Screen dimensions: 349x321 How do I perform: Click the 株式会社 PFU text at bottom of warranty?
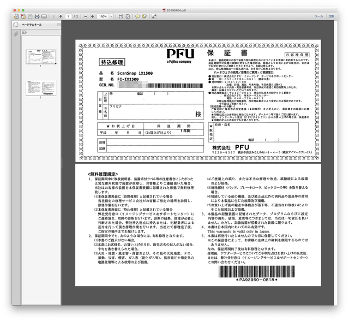pos(231,147)
